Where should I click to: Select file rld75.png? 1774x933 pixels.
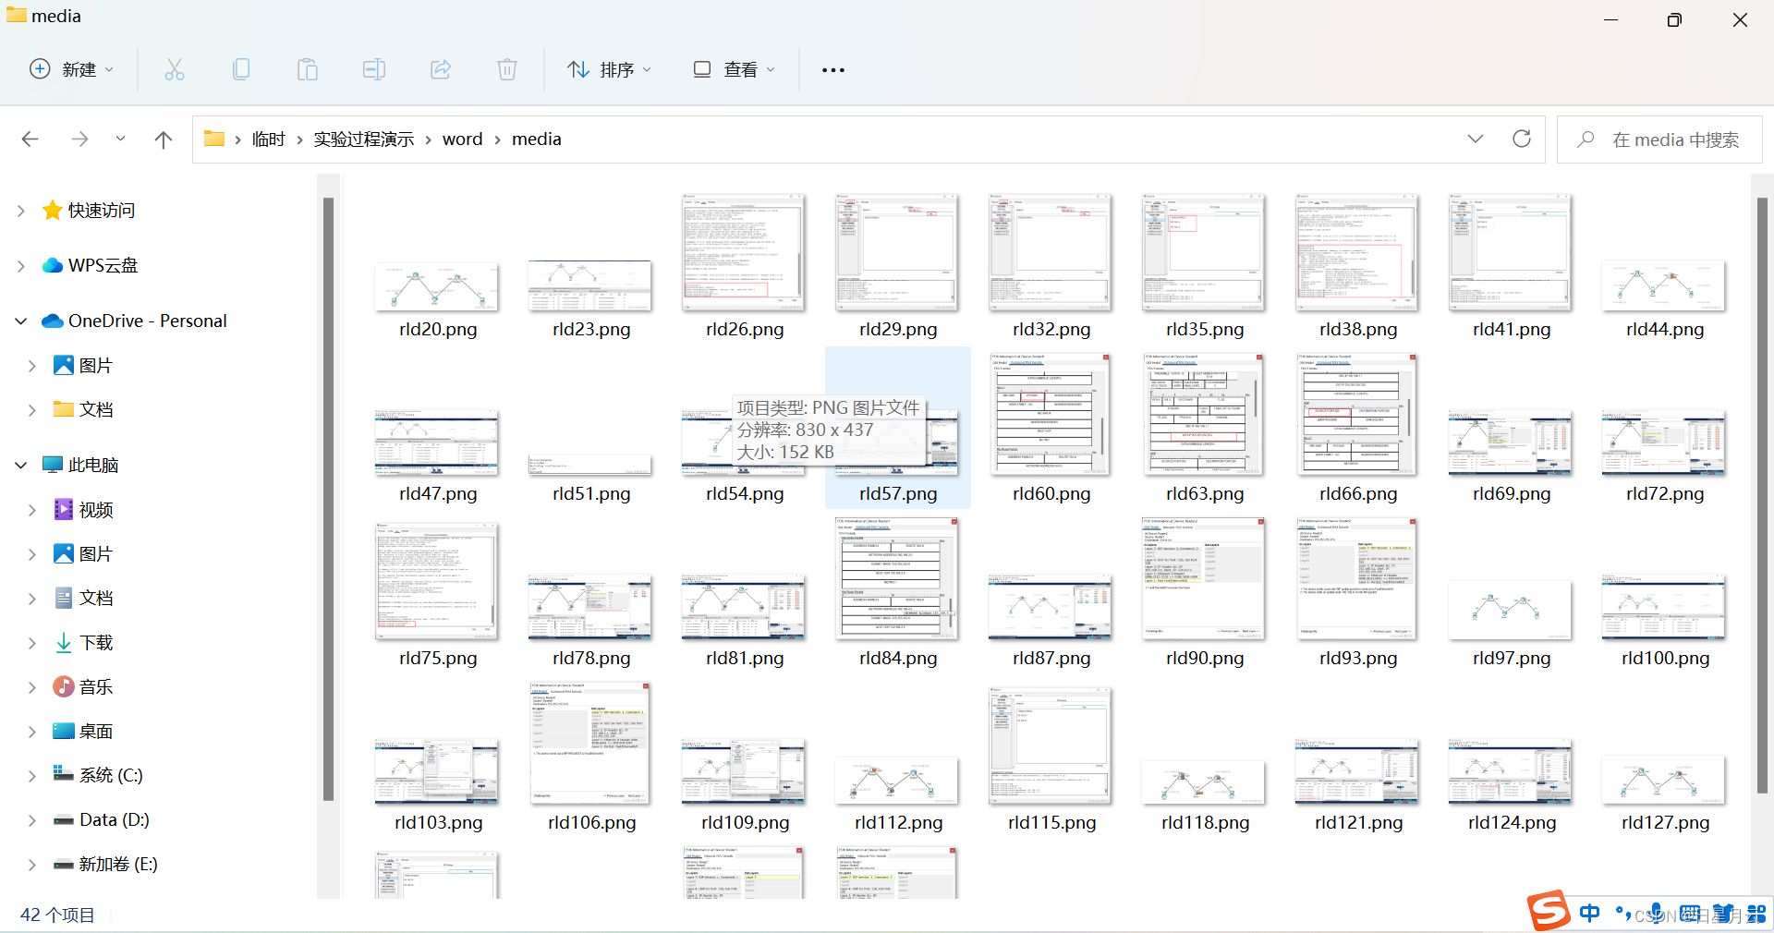tap(438, 594)
